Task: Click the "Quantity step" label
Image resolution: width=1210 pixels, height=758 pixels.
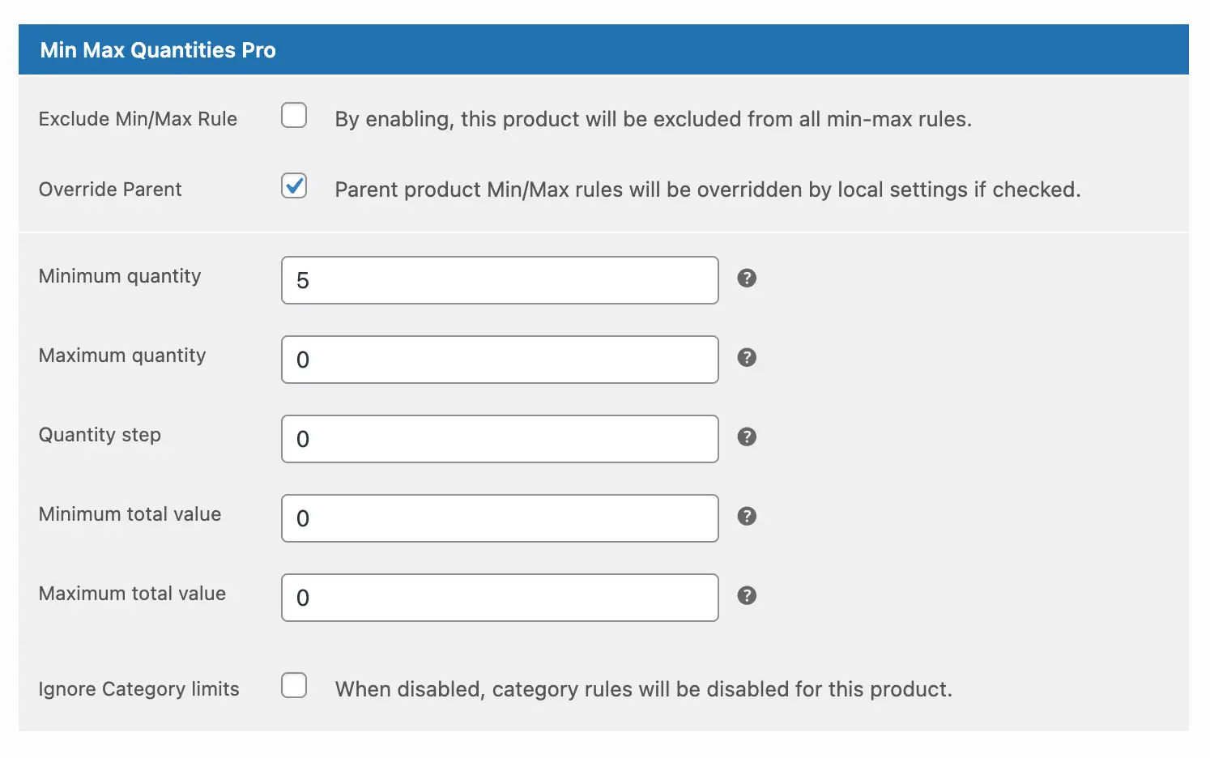Action: [100, 435]
